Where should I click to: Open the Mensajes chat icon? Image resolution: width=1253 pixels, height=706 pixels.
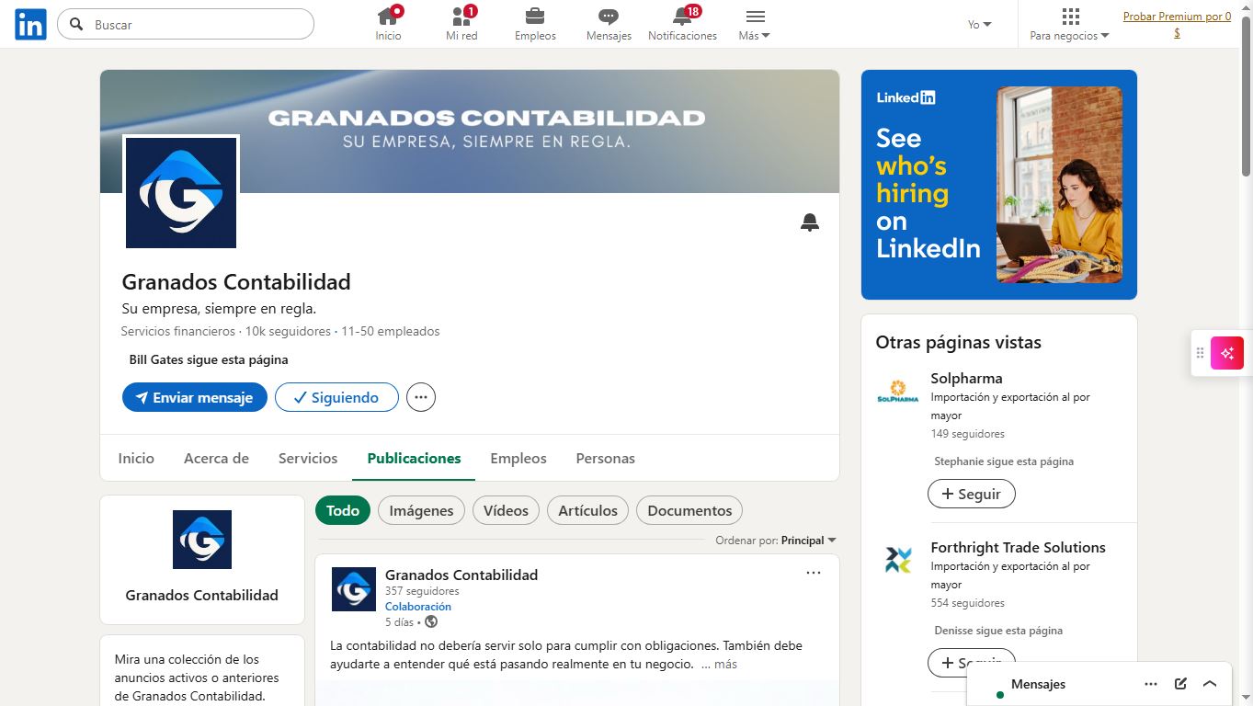[609, 17]
